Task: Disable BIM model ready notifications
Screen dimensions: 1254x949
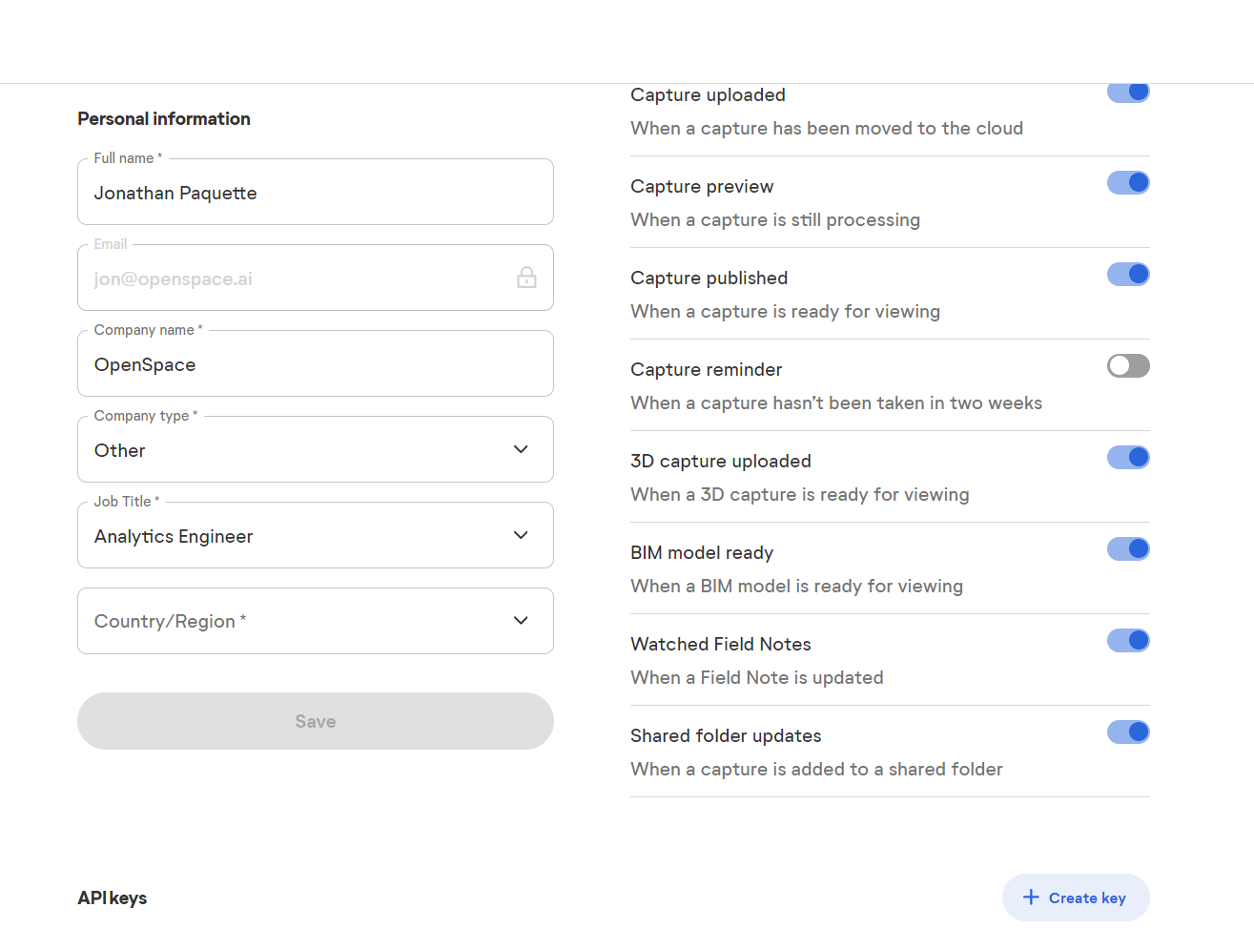Action: (1128, 548)
